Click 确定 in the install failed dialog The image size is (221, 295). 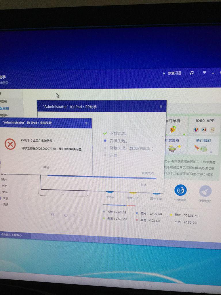coord(46,167)
